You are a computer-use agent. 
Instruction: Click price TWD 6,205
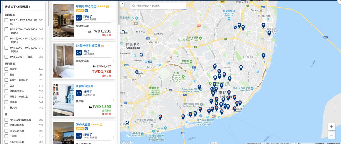[101, 31]
